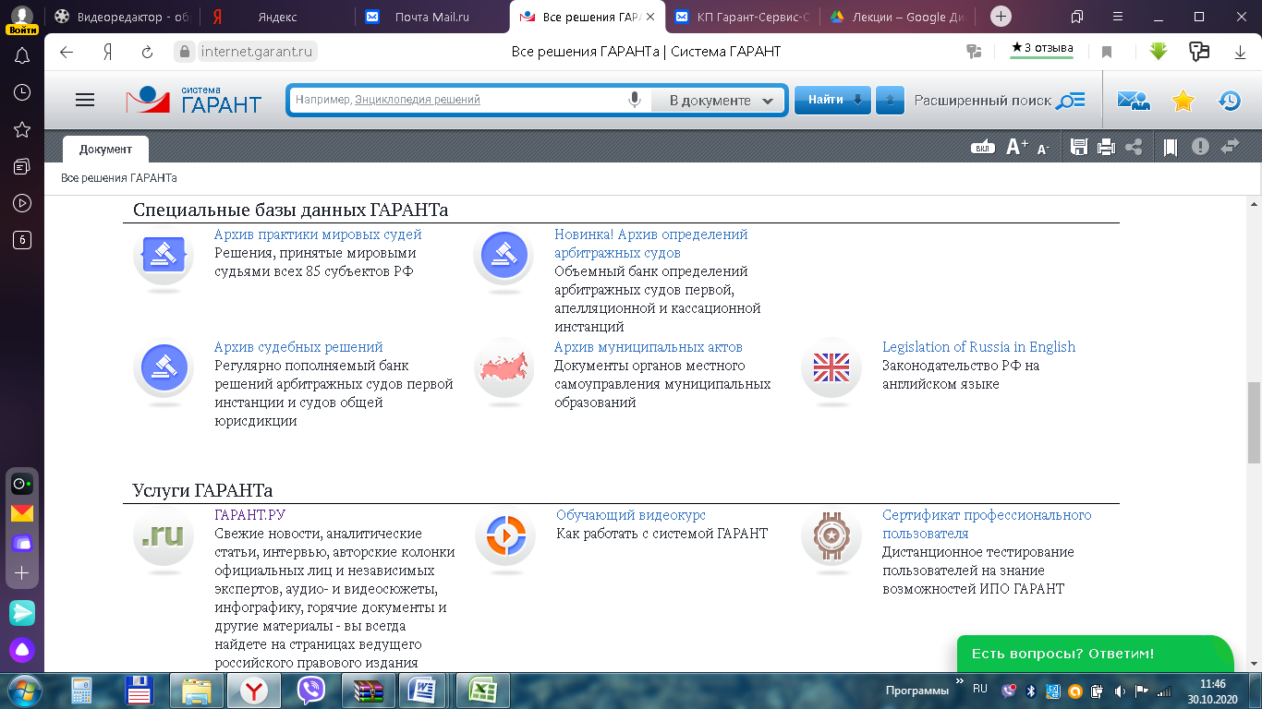The width and height of the screenshot is (1262, 709).
Task: Open bookmarks star in browser sidebar
Action: 22,129
